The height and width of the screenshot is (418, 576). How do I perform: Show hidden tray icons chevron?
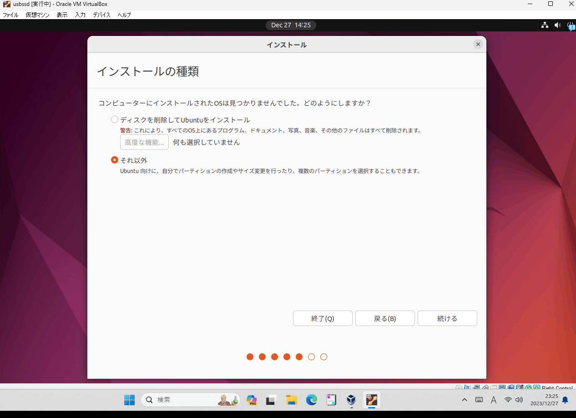(464, 400)
